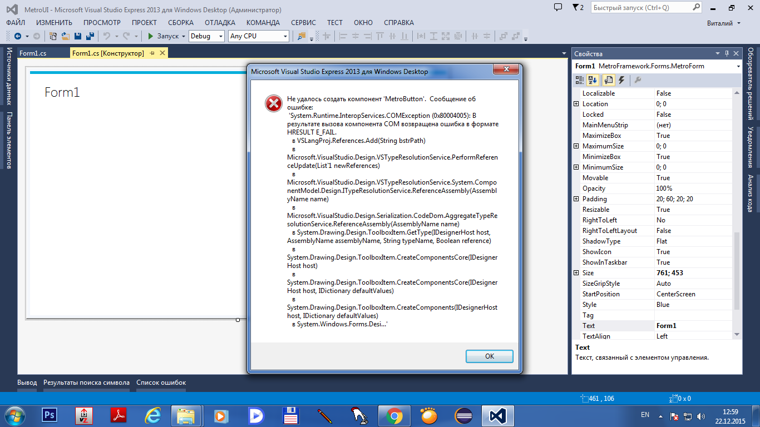The width and height of the screenshot is (760, 427).
Task: Open the Виталий account dropdown
Action: 739,23
